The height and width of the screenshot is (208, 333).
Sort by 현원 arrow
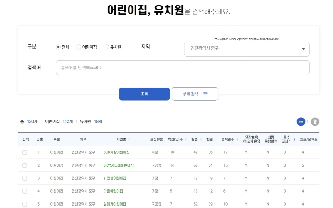click(216, 139)
